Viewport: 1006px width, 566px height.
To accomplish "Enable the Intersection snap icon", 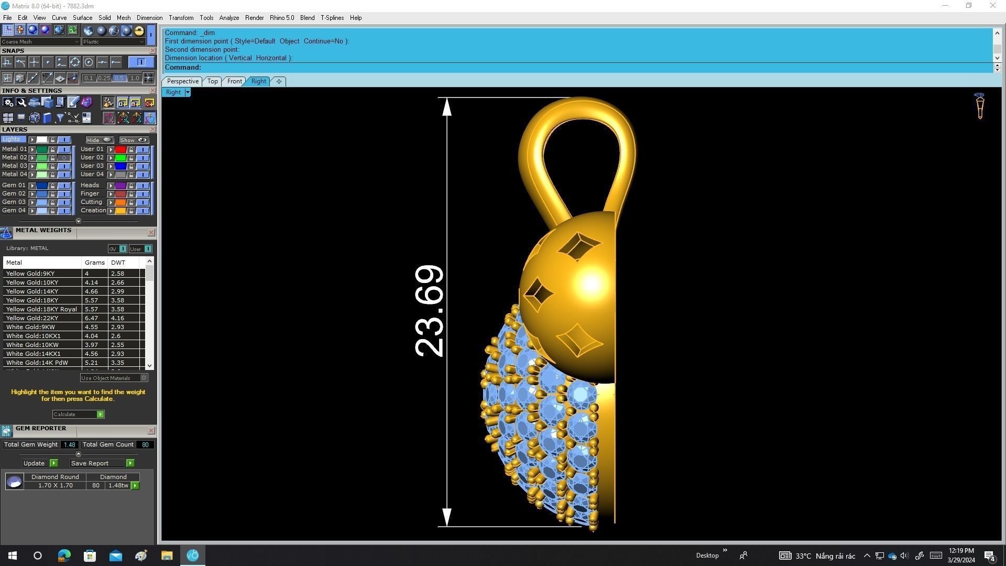I will tap(34, 62).
